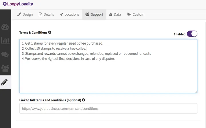The width and height of the screenshot is (206, 128).
Task: Click the line "4. We reserve the right of final decisions..."
Action: (69, 59)
